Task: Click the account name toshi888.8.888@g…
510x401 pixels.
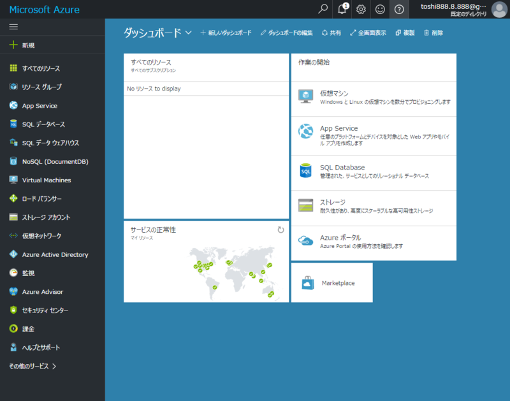Action: (x=453, y=6)
